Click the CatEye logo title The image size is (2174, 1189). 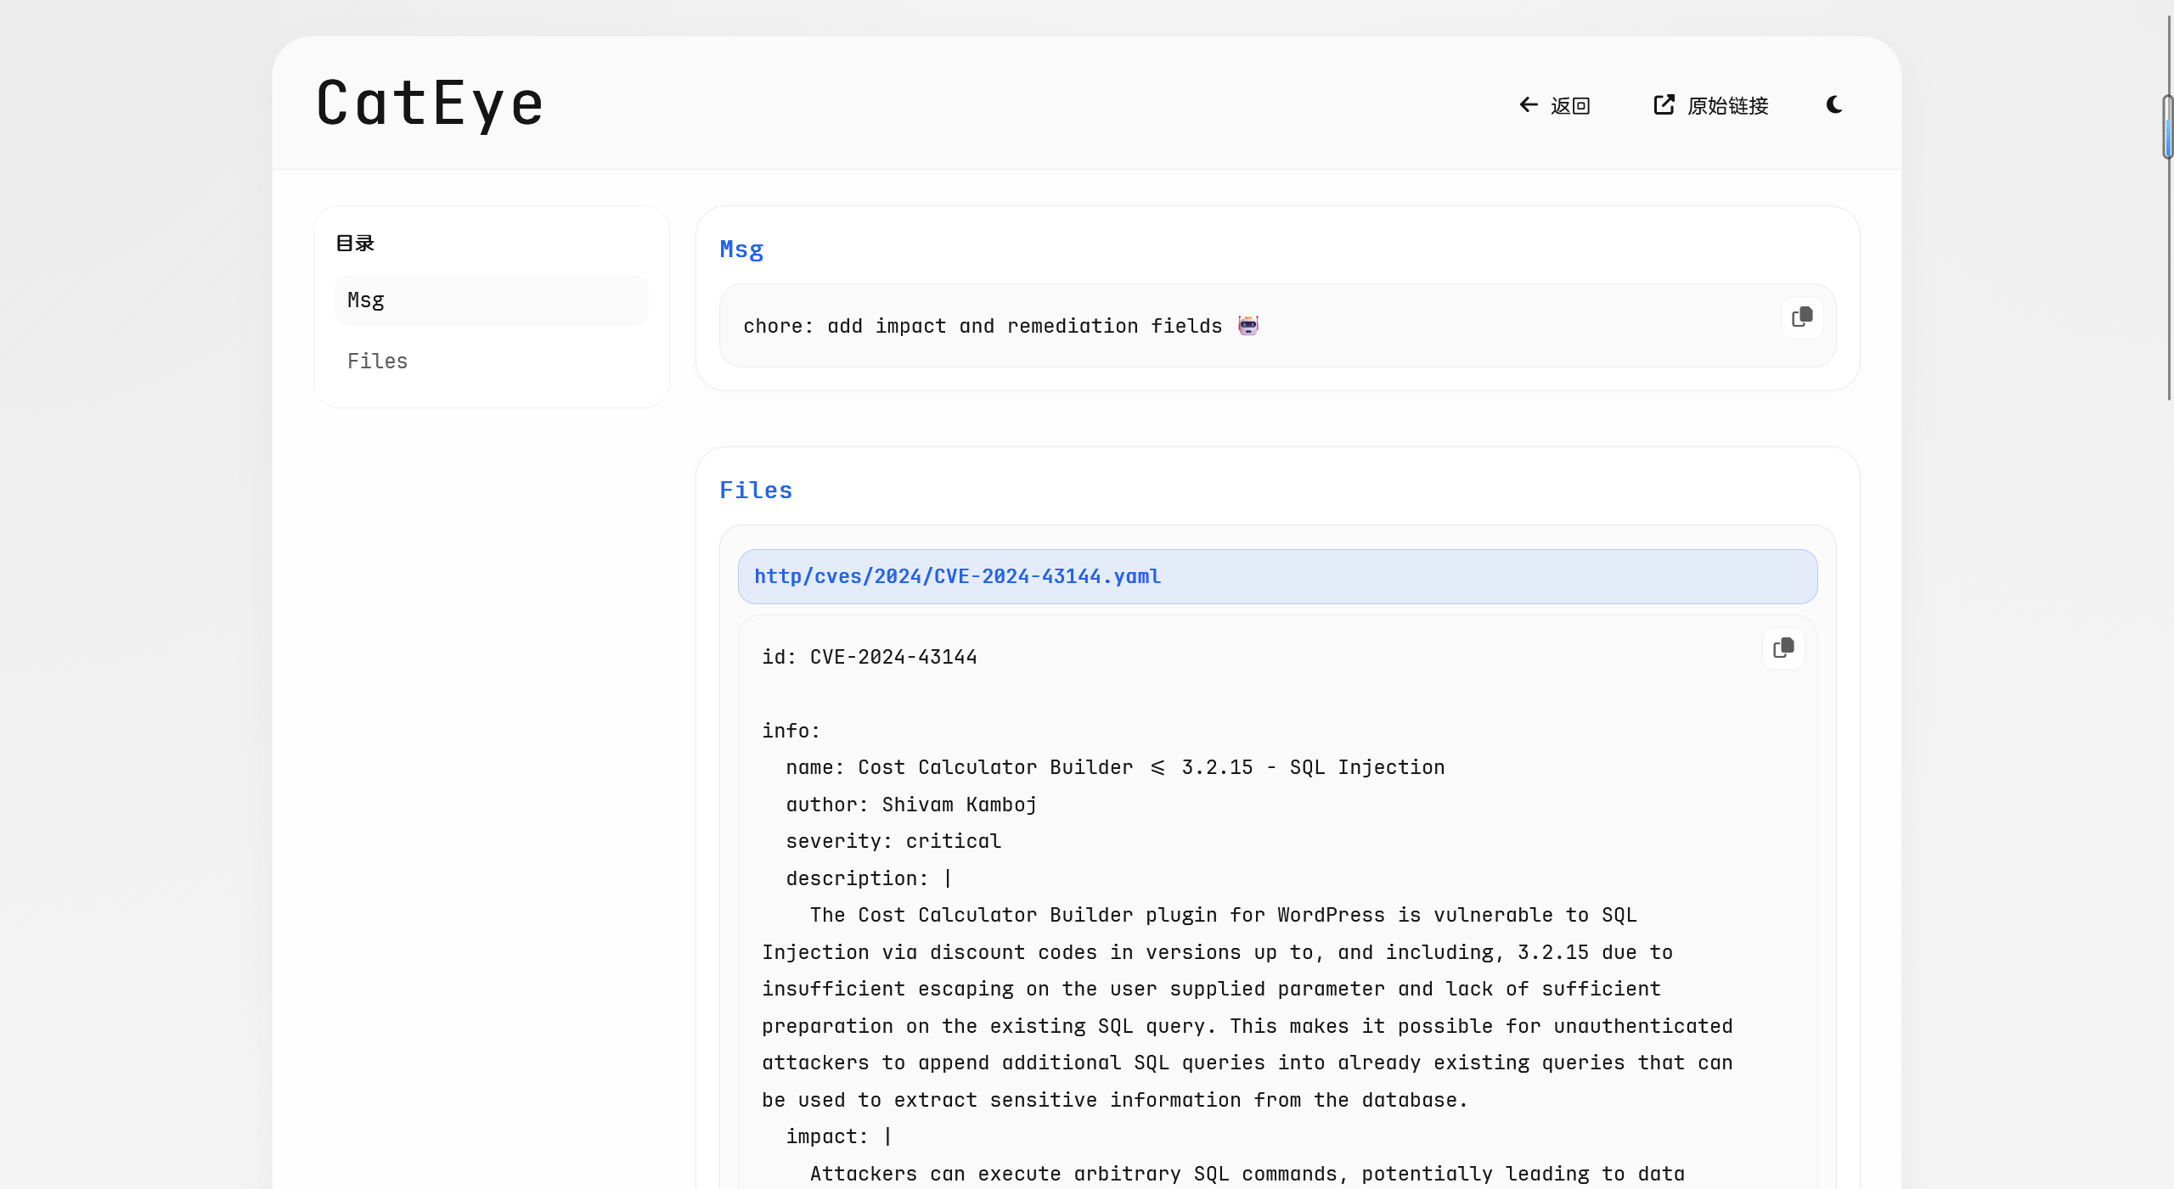click(430, 104)
